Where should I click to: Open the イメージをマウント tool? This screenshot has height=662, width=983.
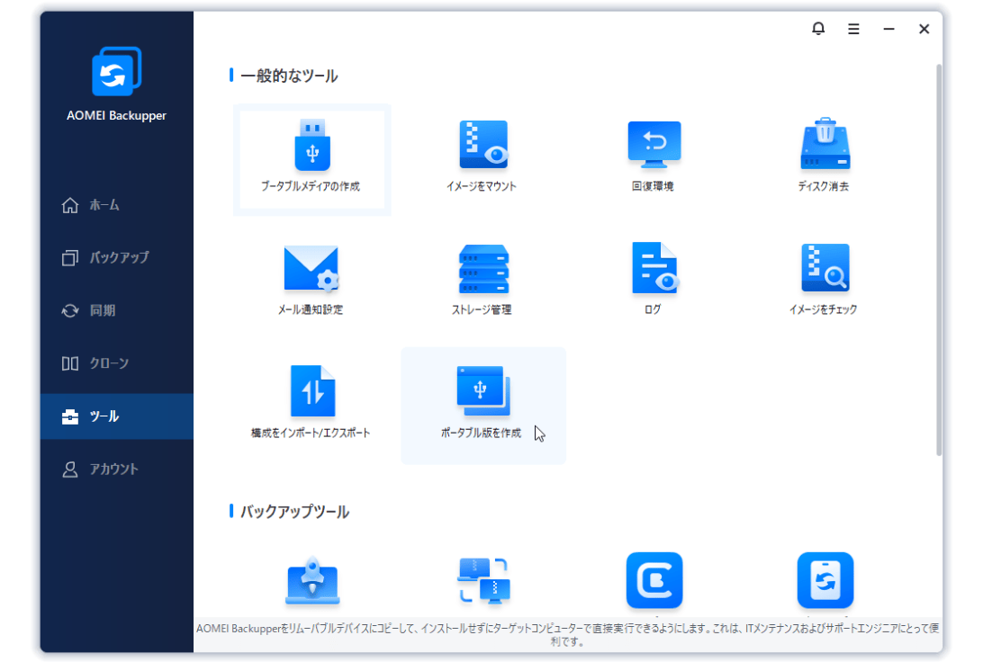click(482, 157)
